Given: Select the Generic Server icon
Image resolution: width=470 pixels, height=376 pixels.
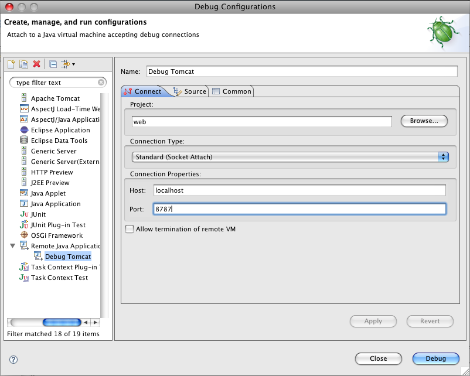Looking at the screenshot, I should tap(24, 151).
